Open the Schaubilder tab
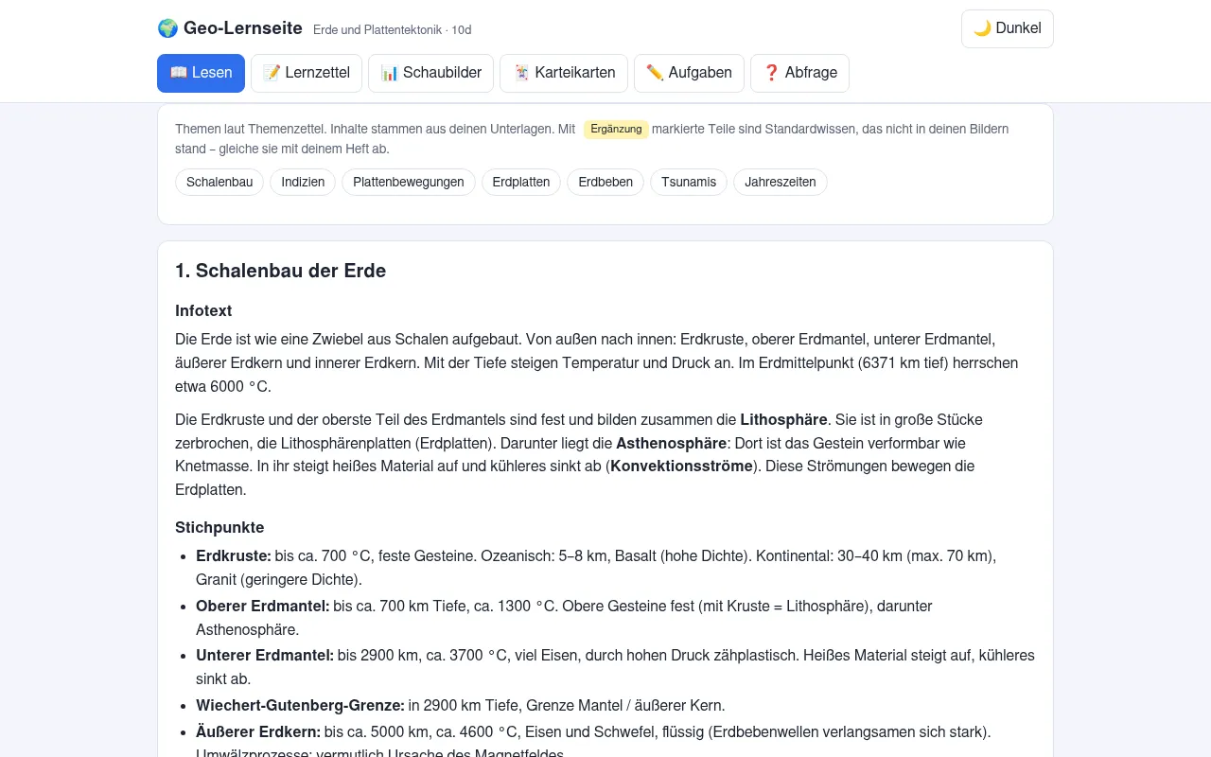This screenshot has width=1211, height=757. pyautogui.click(x=430, y=73)
